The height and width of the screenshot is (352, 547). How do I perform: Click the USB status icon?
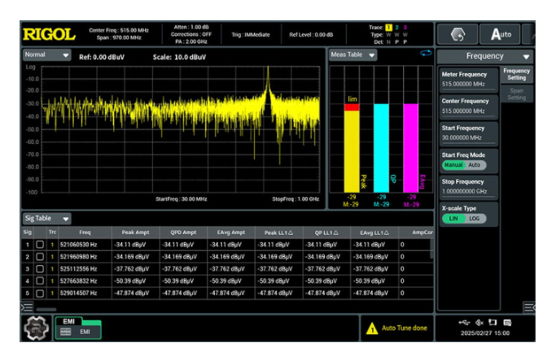point(464,323)
